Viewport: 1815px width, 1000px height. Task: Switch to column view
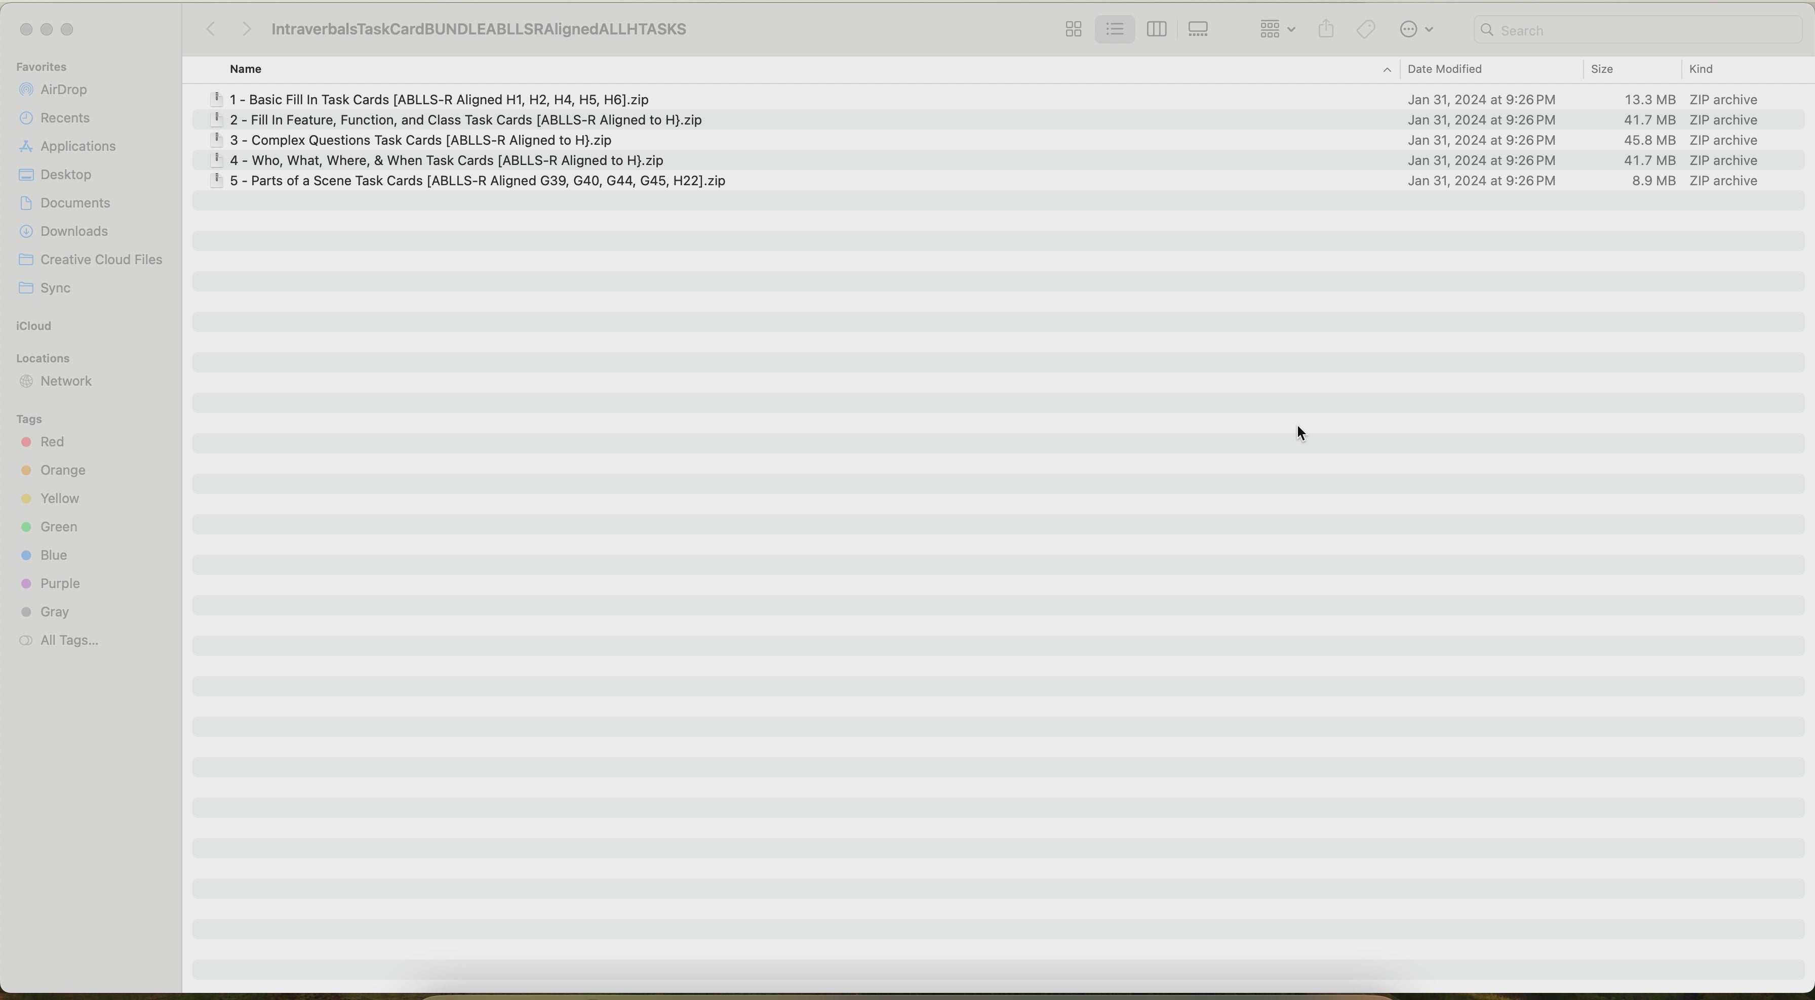tap(1156, 29)
